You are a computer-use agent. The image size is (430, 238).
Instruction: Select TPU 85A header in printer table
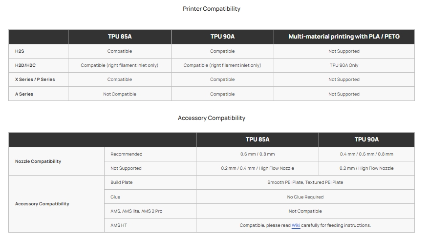pos(120,37)
